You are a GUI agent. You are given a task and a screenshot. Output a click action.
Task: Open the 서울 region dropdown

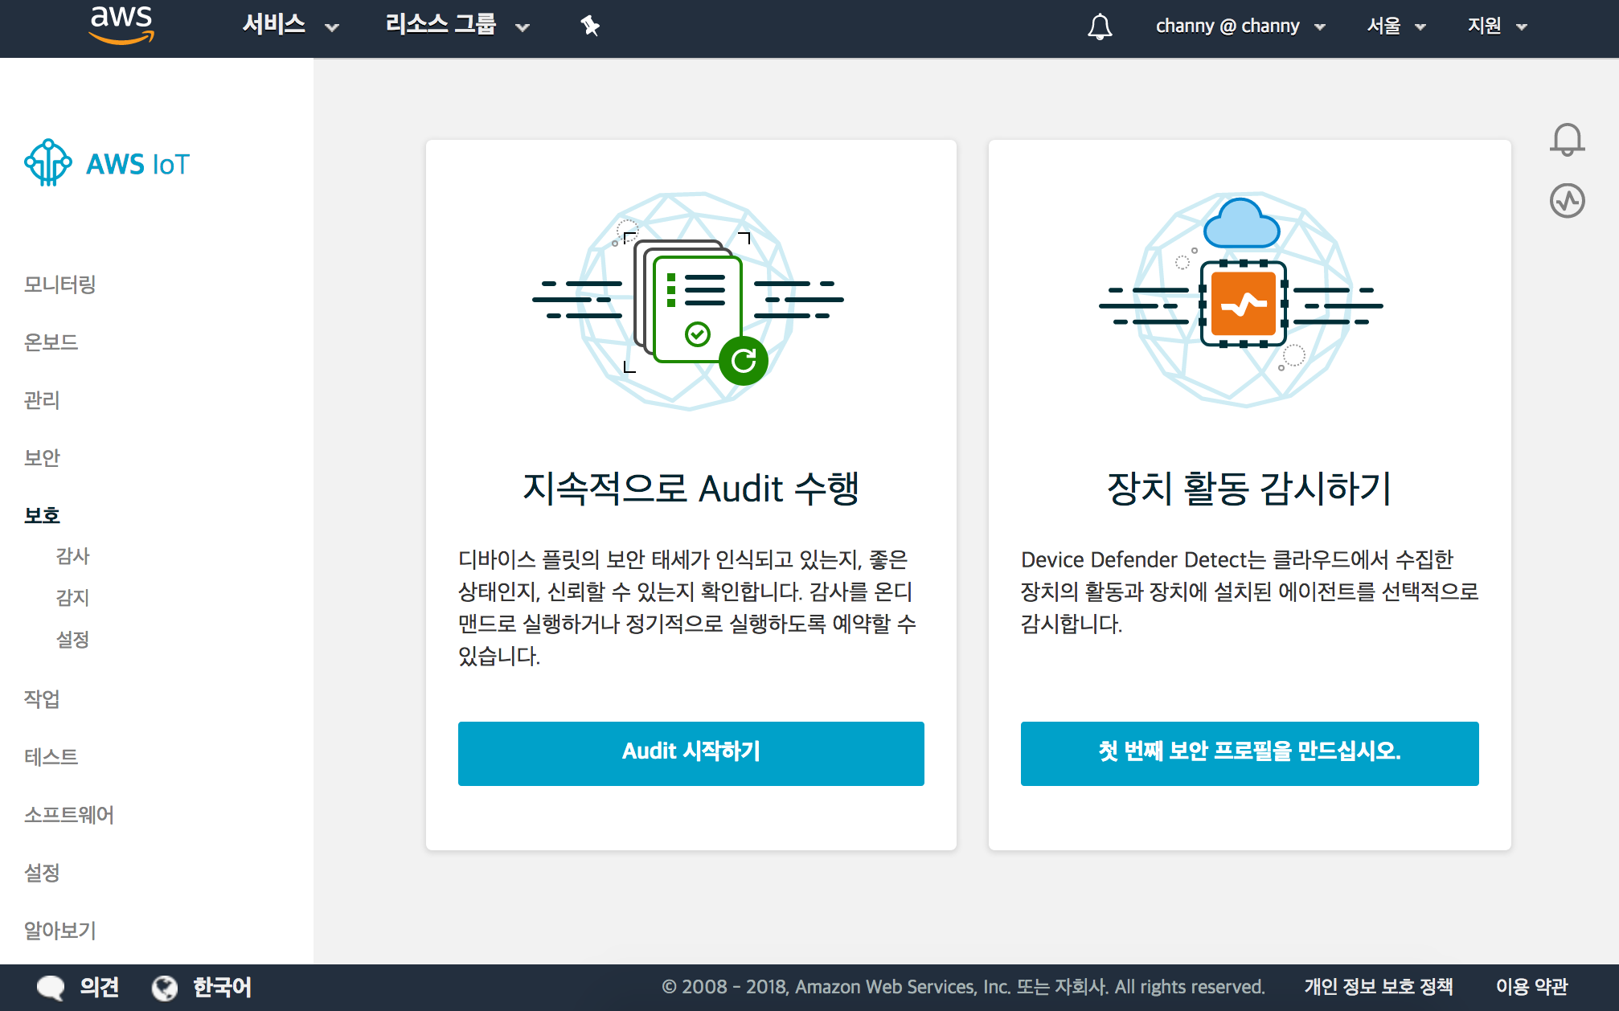pyautogui.click(x=1396, y=27)
